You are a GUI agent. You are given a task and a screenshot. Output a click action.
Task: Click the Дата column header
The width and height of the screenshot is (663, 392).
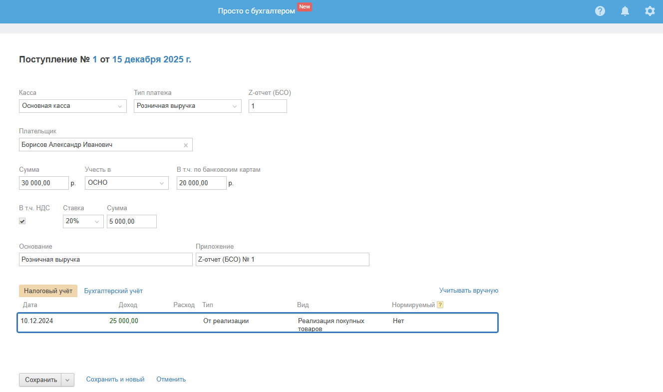coord(30,305)
